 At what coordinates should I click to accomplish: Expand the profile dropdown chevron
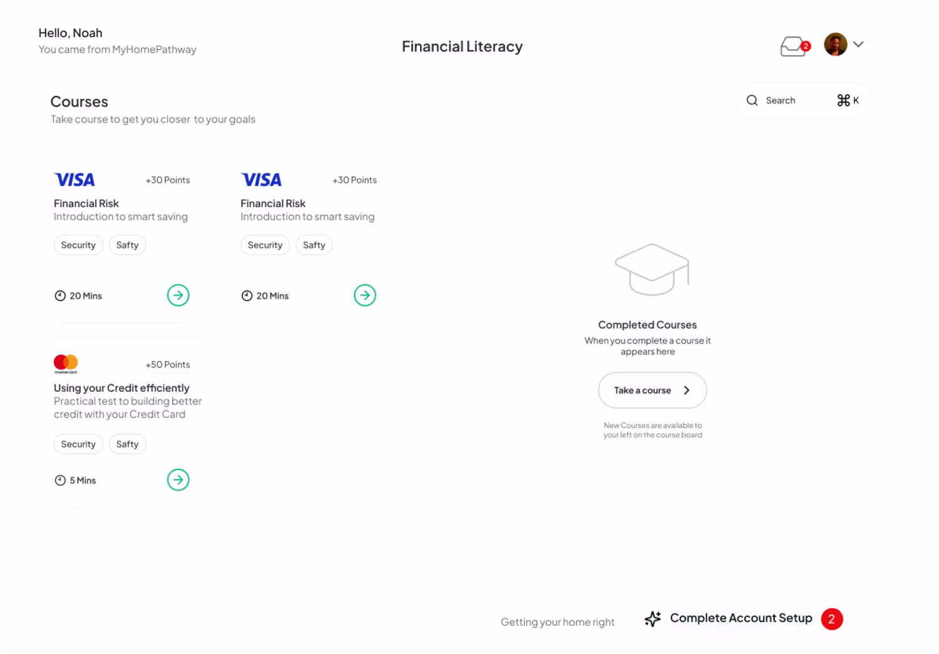click(x=858, y=44)
